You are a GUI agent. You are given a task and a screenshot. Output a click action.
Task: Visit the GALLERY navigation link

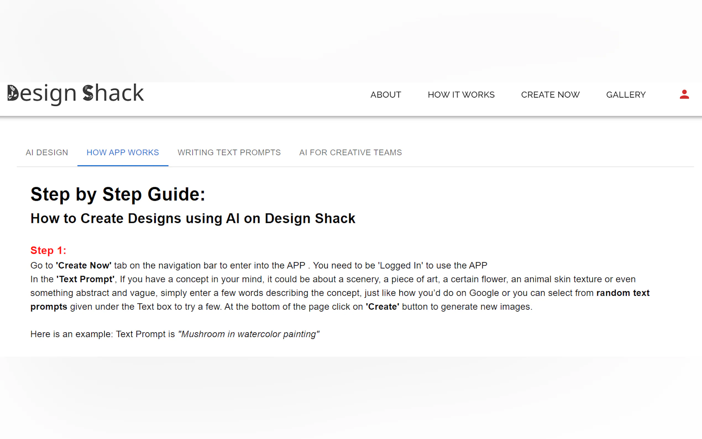[x=626, y=95]
